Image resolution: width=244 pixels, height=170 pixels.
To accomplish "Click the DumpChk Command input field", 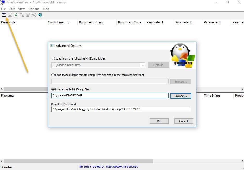I will click(121, 109).
